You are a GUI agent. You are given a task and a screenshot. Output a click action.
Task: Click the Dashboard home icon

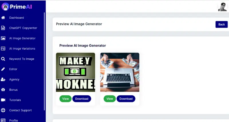[3, 18]
